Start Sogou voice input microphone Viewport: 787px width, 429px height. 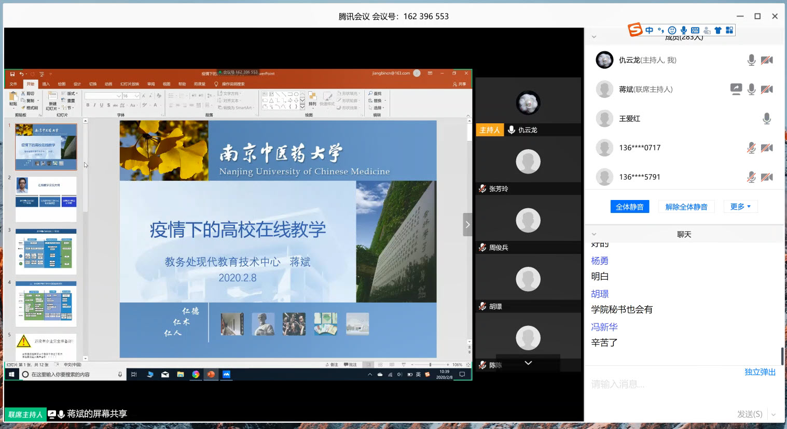pos(684,30)
